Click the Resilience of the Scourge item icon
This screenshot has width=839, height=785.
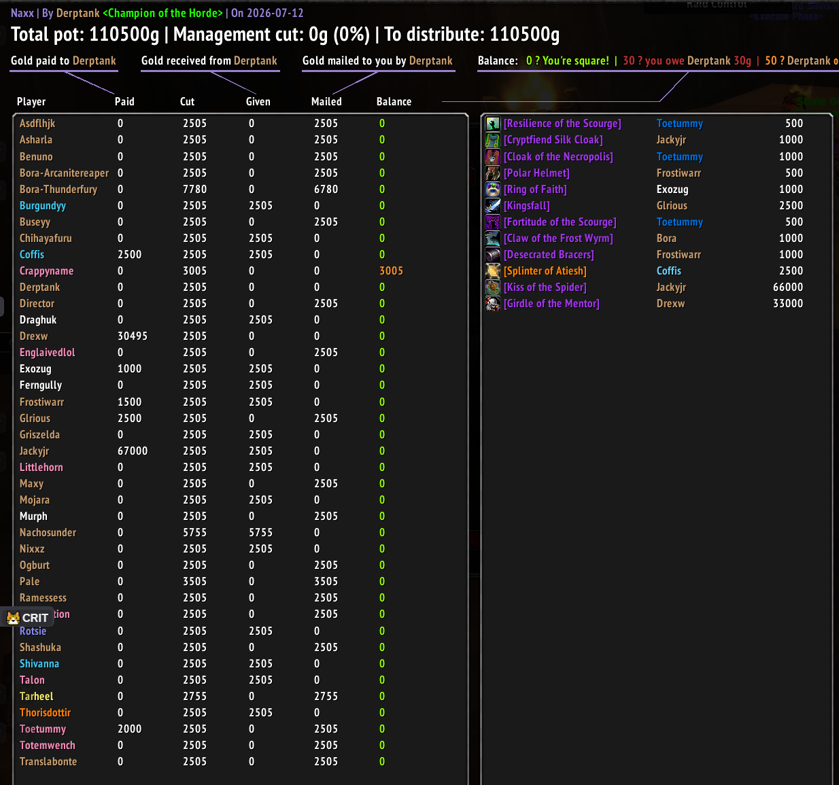[493, 124]
